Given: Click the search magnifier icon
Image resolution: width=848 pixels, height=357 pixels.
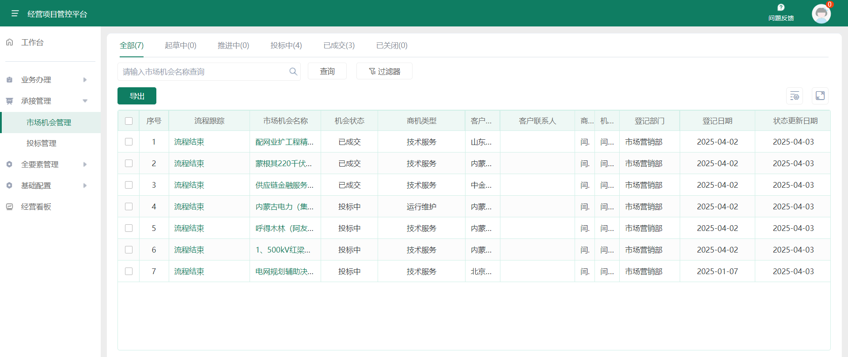Looking at the screenshot, I should pyautogui.click(x=293, y=71).
